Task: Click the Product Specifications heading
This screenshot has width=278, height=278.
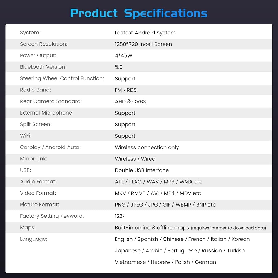Action: click(x=139, y=13)
